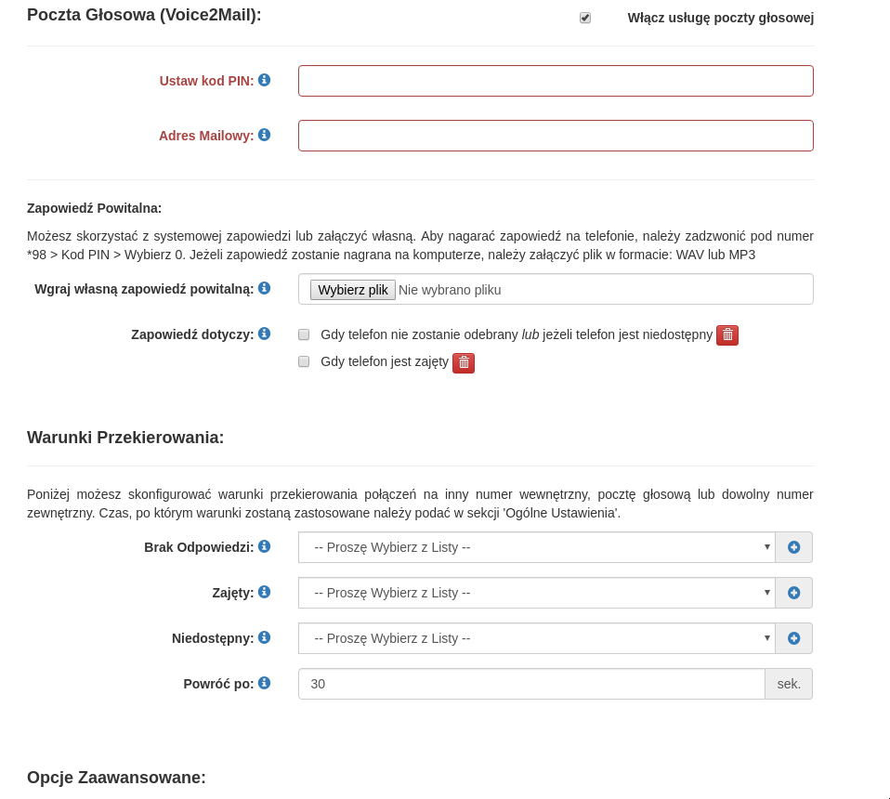Image resolution: width=890 pixels, height=799 pixels.
Task: Click plus icon next to Niedostępny dropdown
Action: click(793, 638)
